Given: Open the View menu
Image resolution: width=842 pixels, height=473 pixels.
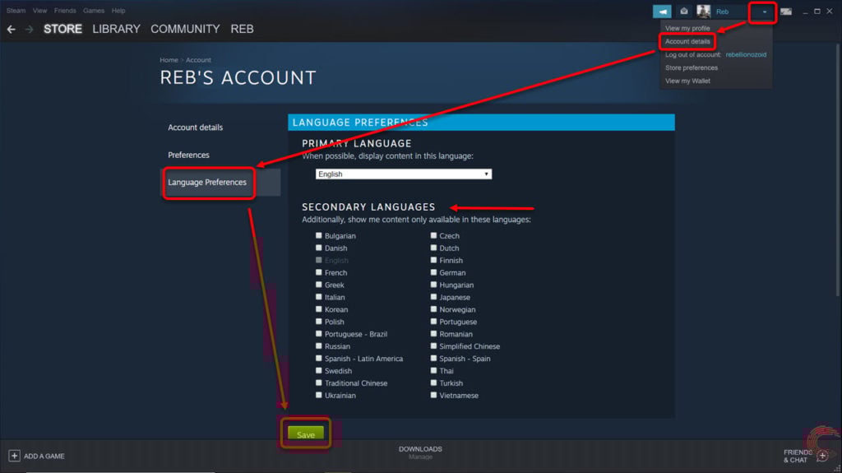Looking at the screenshot, I should pyautogui.click(x=39, y=10).
